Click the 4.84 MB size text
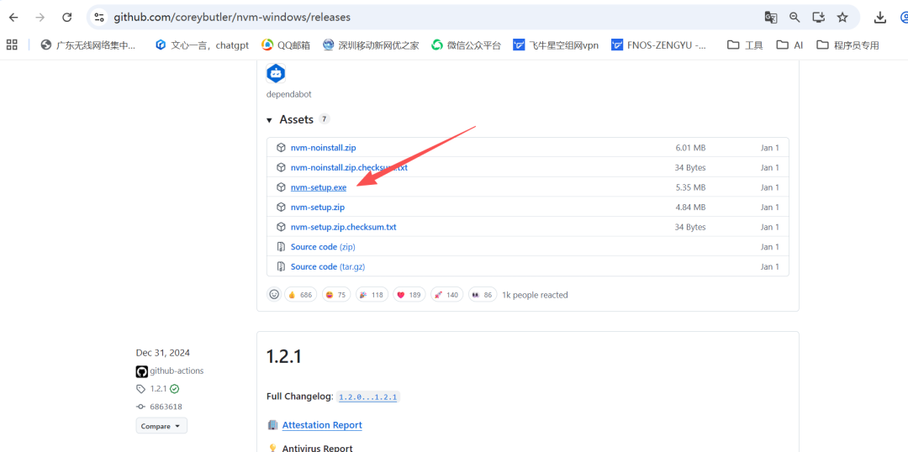908x452 pixels. [690, 208]
